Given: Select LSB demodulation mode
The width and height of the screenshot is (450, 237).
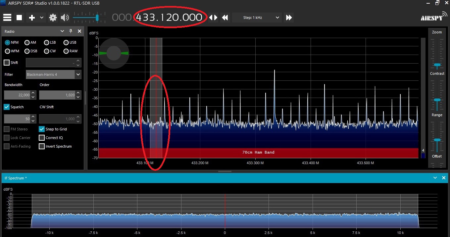Looking at the screenshot, I should tap(50, 42).
